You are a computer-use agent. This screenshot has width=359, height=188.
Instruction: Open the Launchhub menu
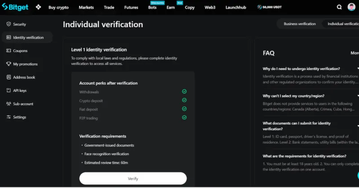(x=236, y=7)
